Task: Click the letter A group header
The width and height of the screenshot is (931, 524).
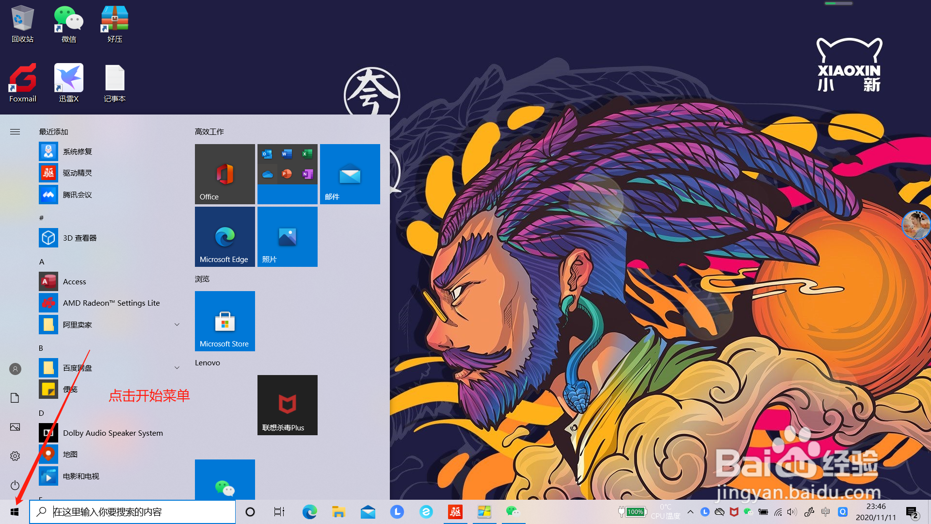Action: coord(42,262)
